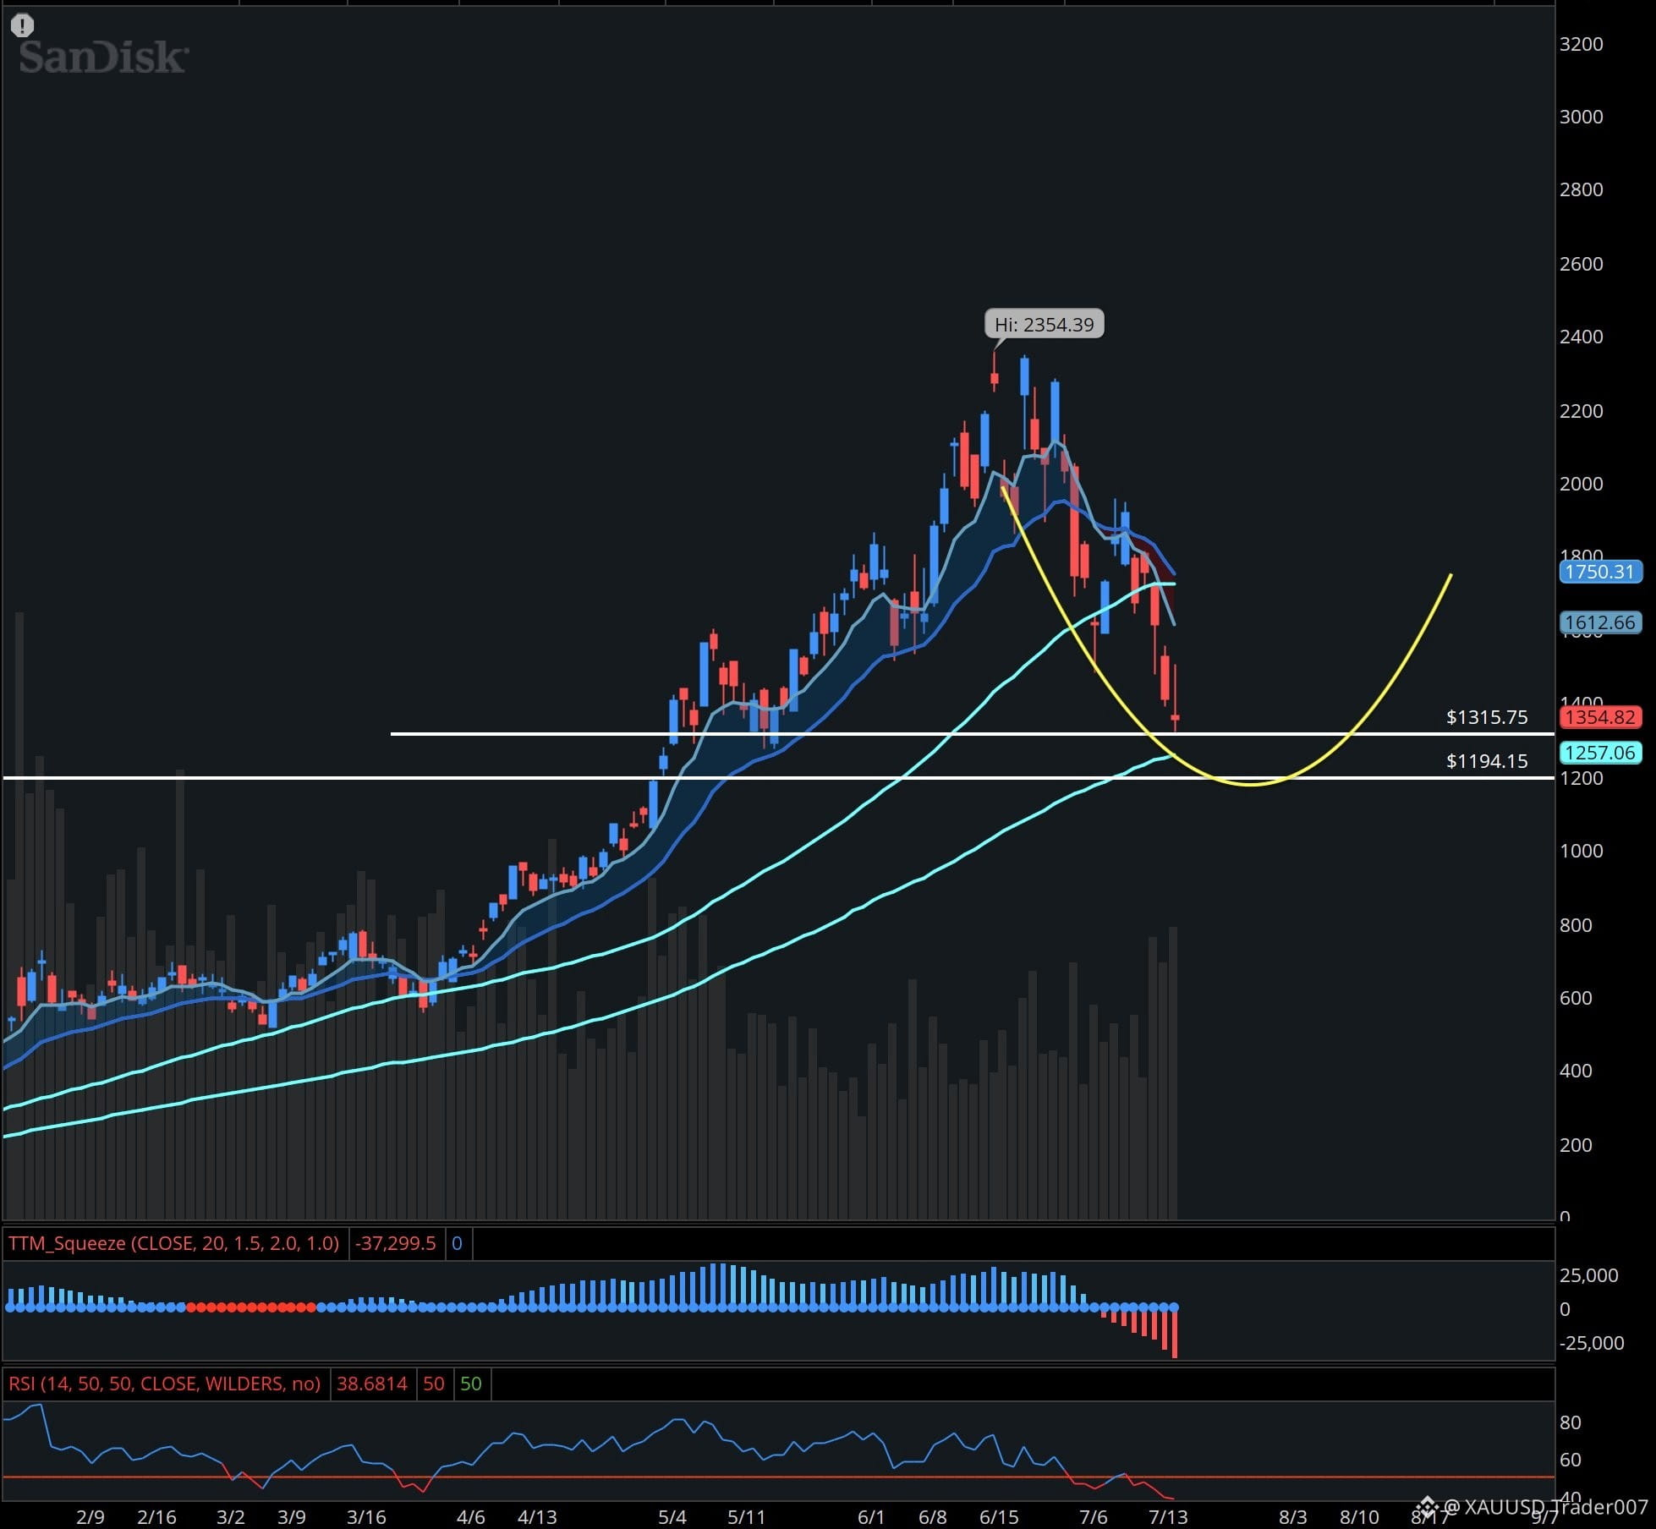Open the TTM_Squeeze (CLOSE, 20, 1.5, 2.0, 1.0) study label
The image size is (1656, 1529).
click(x=173, y=1243)
